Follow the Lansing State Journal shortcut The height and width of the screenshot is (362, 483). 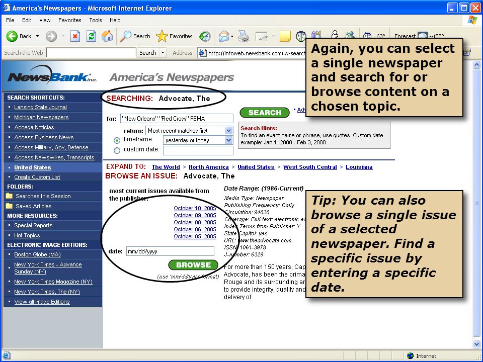40,107
